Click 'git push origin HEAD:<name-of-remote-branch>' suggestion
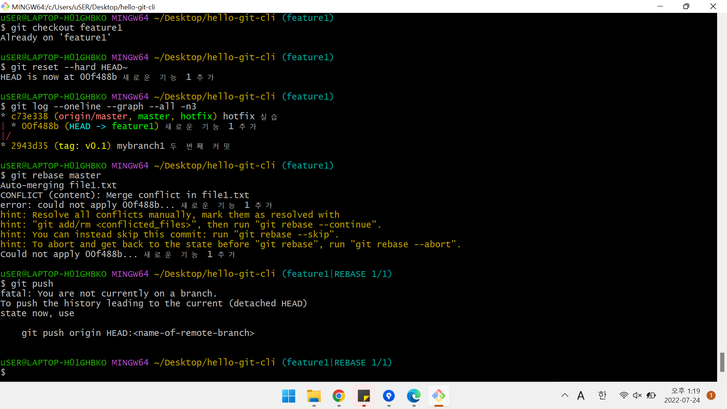Screen dimensions: 727x409 pos(138,333)
